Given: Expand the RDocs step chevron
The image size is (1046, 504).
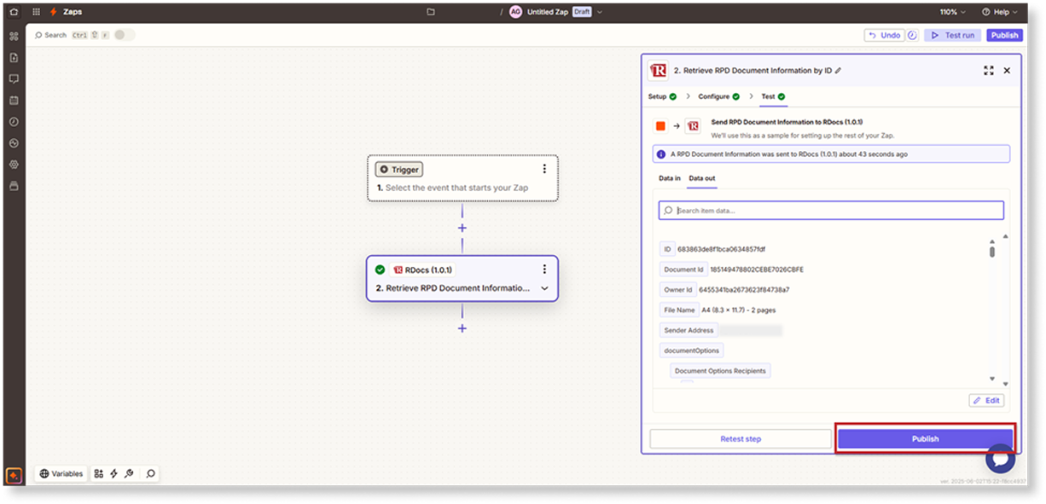Looking at the screenshot, I should [544, 288].
